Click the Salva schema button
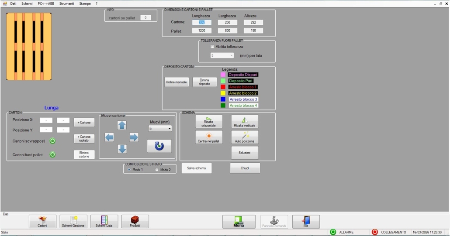The height and width of the screenshot is (236, 450). tap(197, 168)
